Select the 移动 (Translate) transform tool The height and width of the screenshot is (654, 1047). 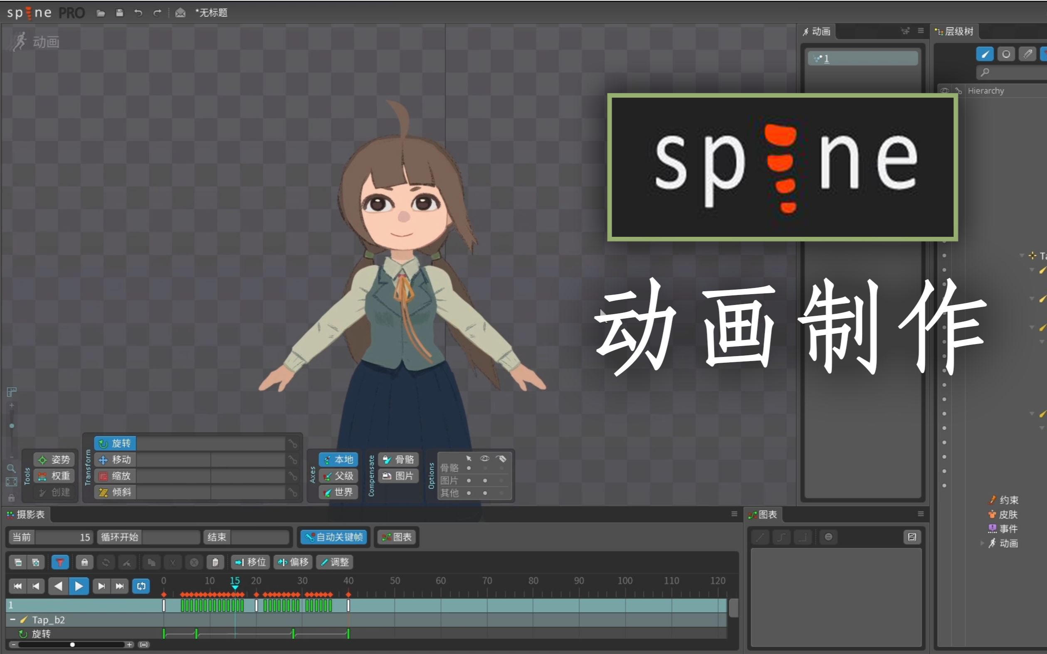coord(115,460)
